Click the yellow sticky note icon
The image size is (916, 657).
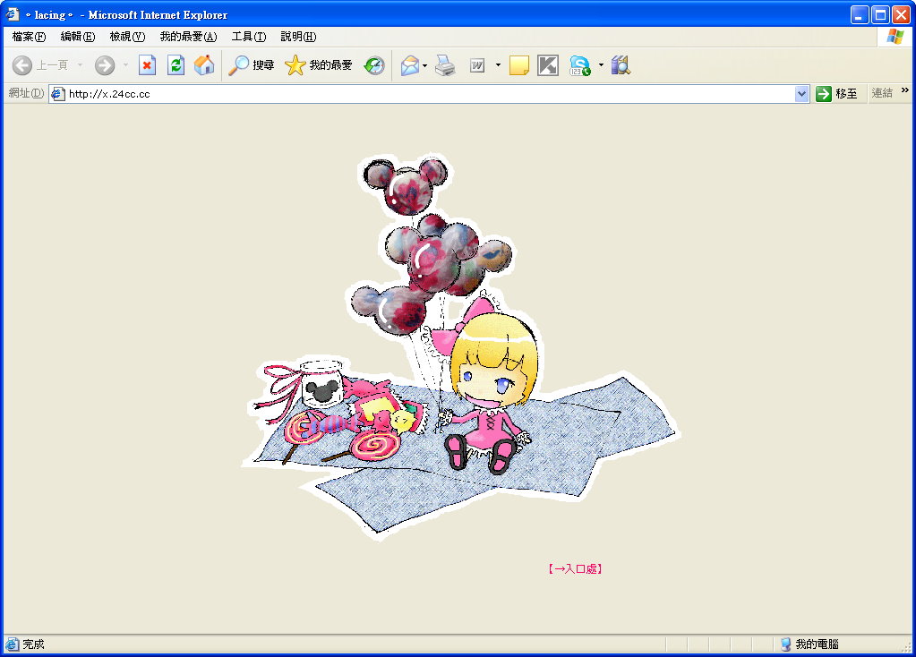519,65
